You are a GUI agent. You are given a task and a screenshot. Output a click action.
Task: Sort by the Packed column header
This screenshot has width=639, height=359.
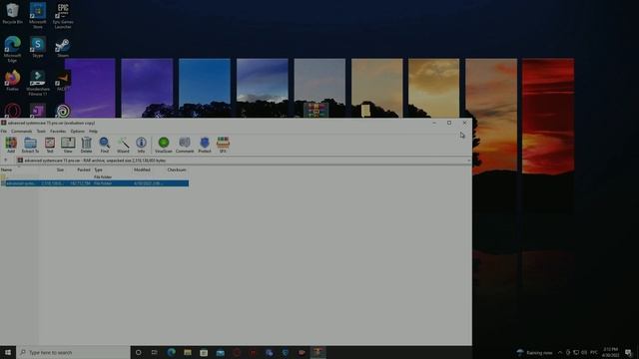click(x=84, y=170)
